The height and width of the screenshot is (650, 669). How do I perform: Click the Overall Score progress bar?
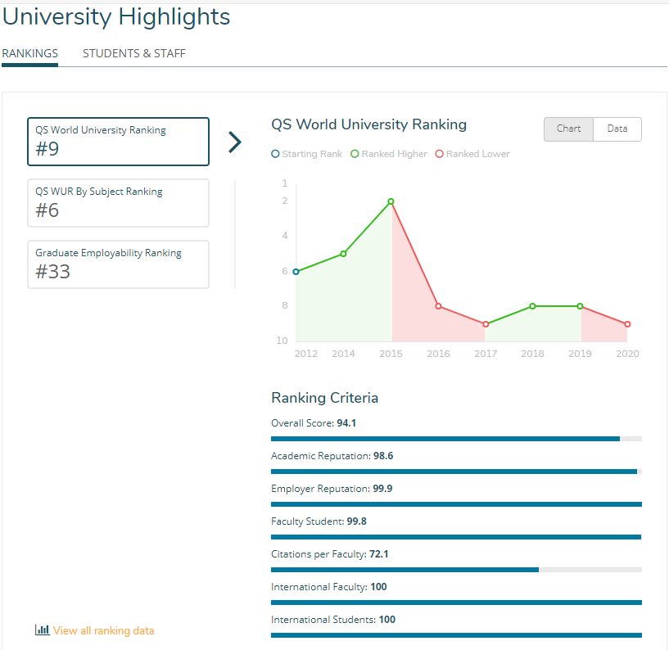pyautogui.click(x=456, y=439)
